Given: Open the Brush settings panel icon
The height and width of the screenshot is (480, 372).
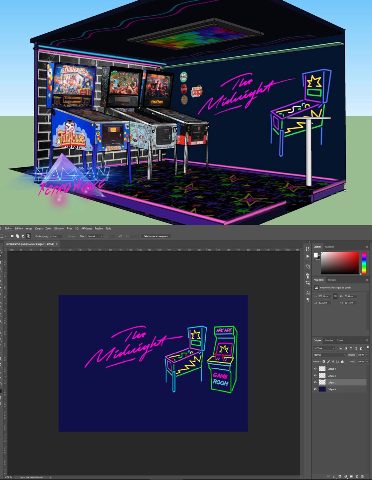Looking at the screenshot, I should 308,283.
